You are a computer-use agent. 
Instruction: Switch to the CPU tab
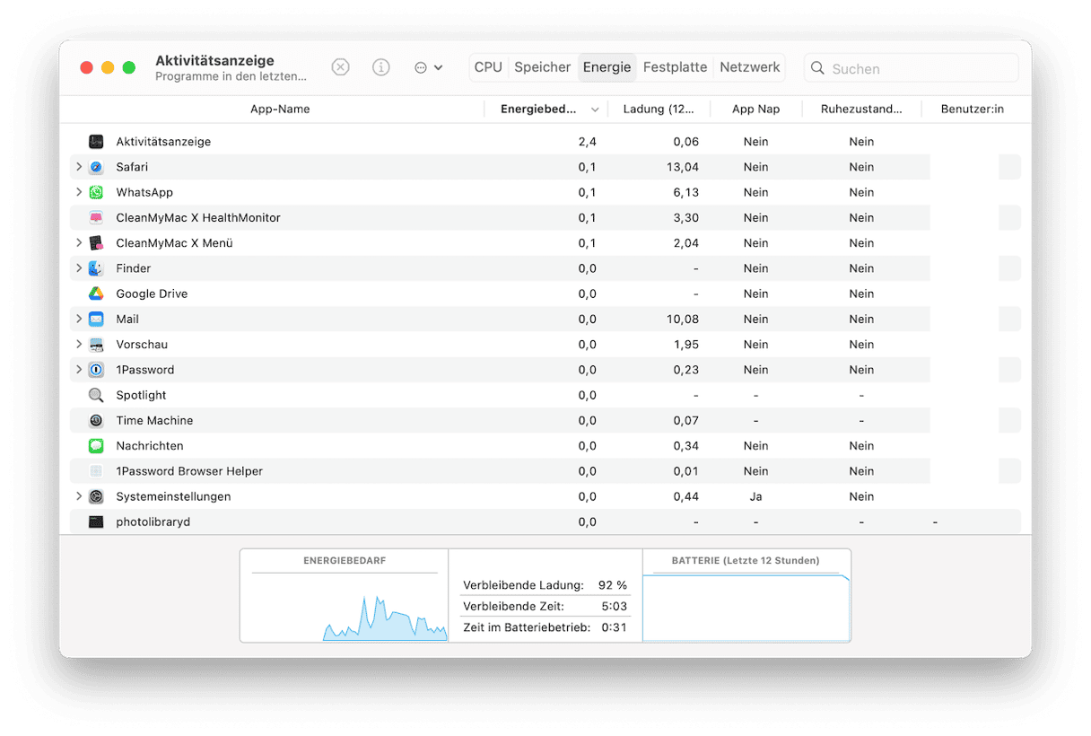pyautogui.click(x=488, y=67)
